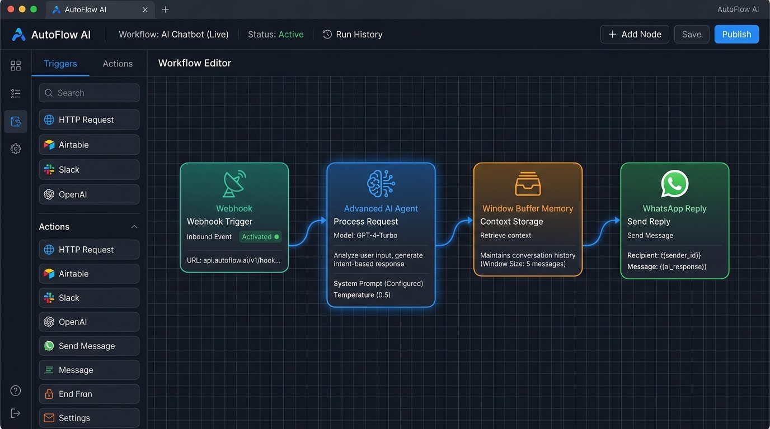Collapse the Actions section chevron

coord(134,227)
